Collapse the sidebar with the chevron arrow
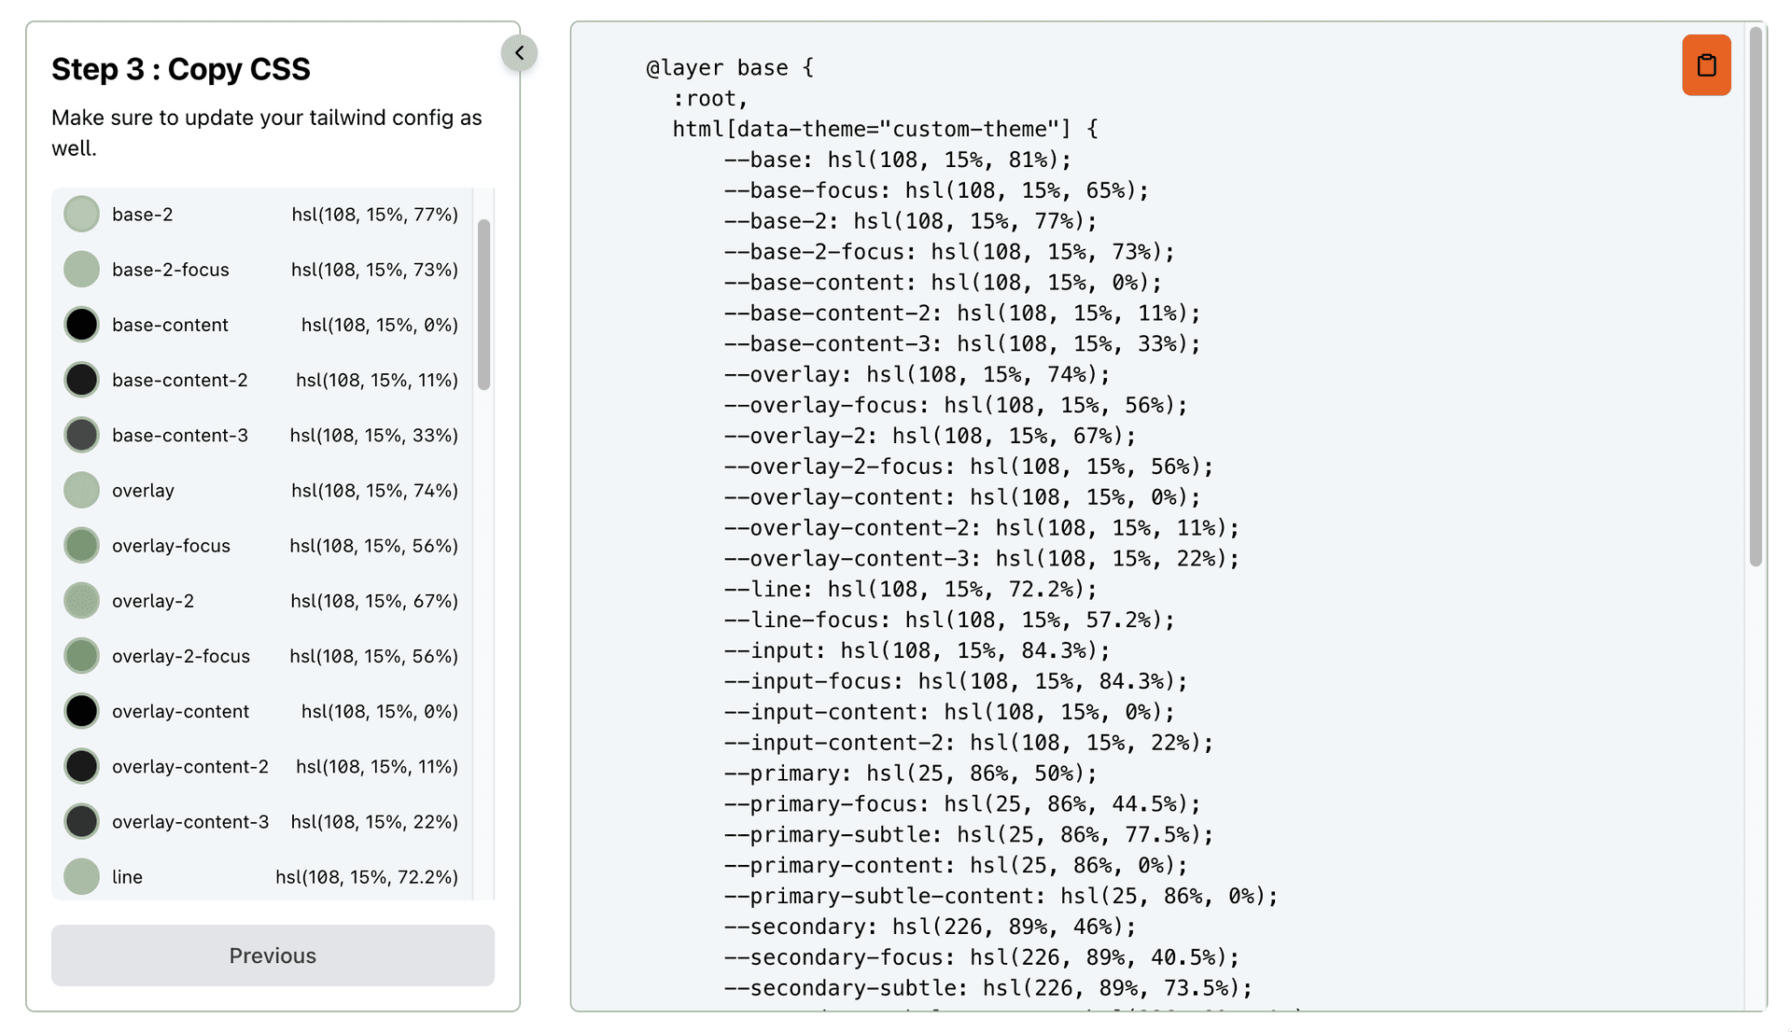Screen dimensions: 1792x1032 (x=519, y=53)
